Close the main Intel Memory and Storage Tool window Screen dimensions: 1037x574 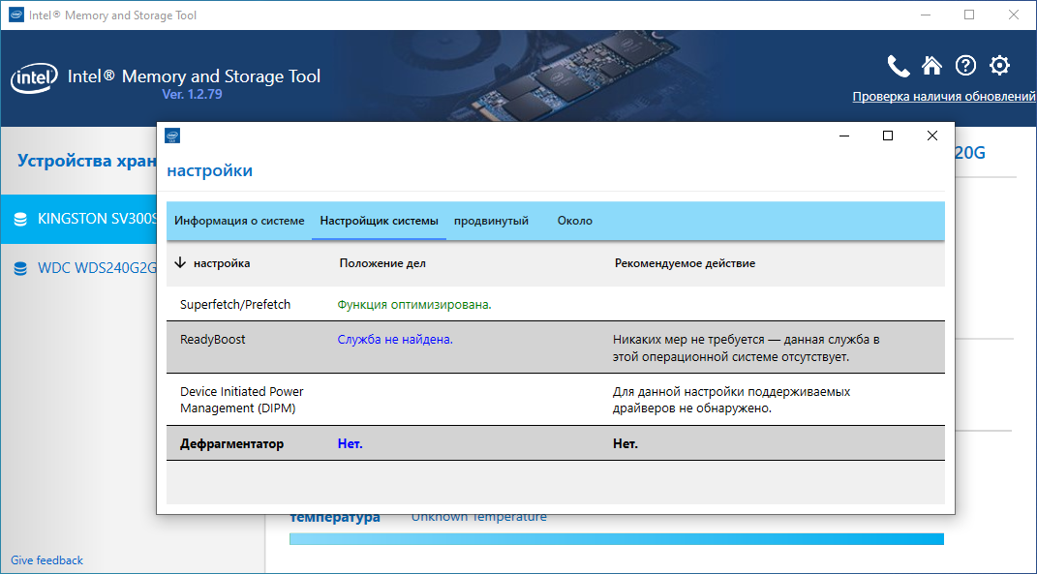pos(1013,15)
